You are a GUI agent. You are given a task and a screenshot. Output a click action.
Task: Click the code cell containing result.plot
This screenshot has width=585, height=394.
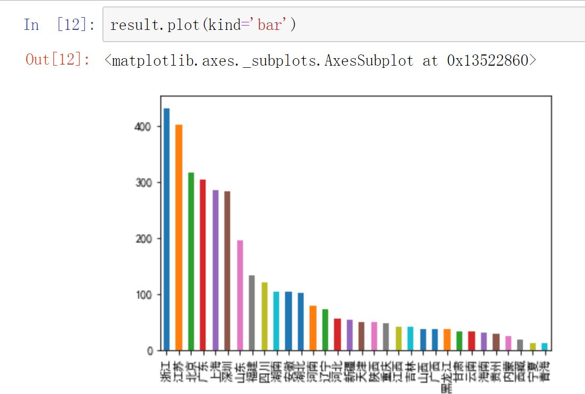click(341, 25)
